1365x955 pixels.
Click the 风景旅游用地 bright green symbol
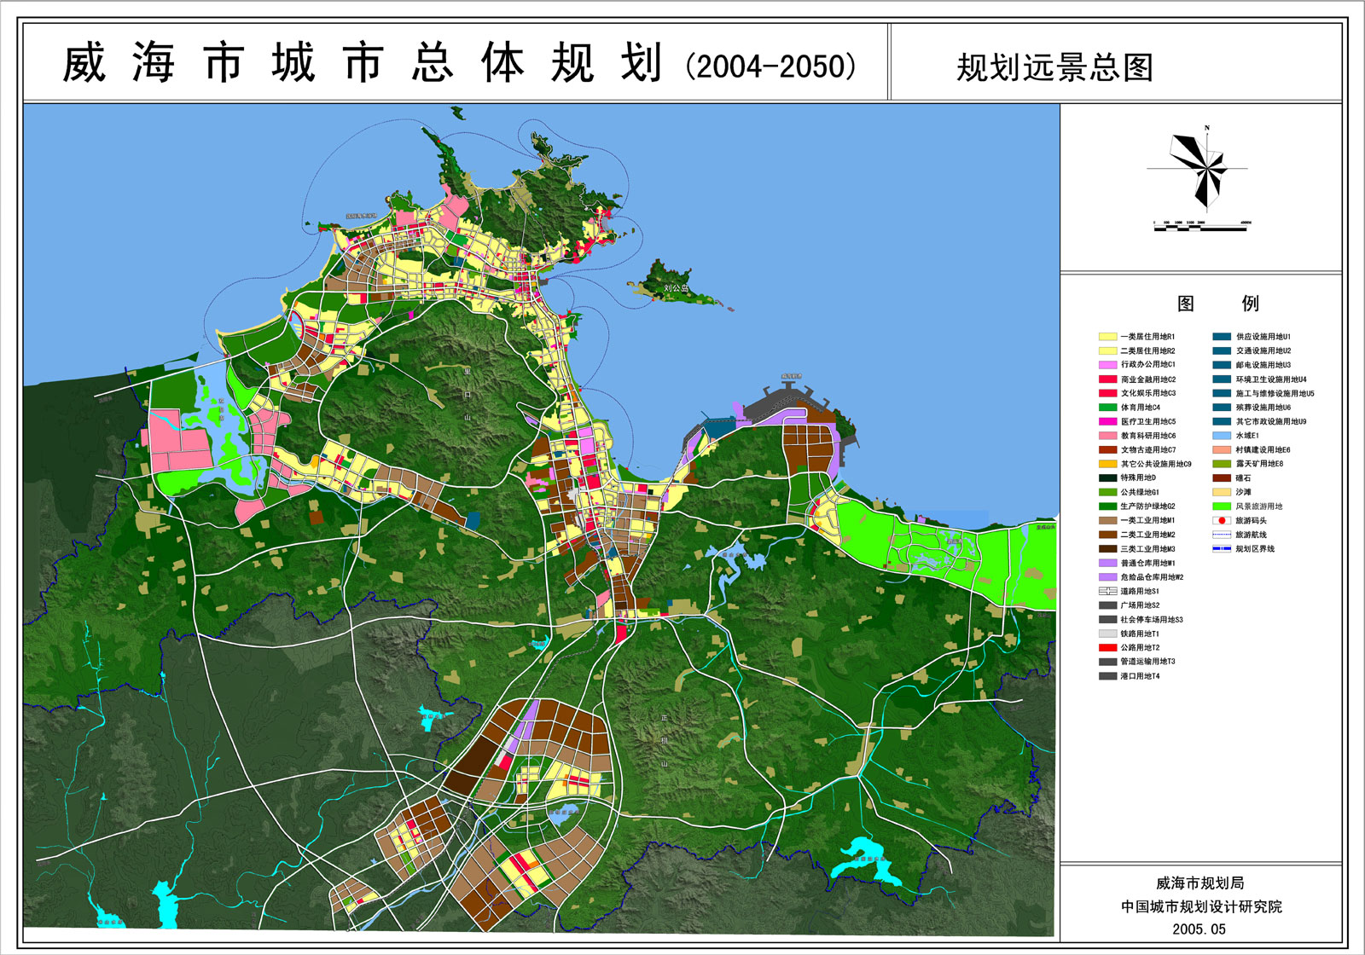pyautogui.click(x=1221, y=506)
